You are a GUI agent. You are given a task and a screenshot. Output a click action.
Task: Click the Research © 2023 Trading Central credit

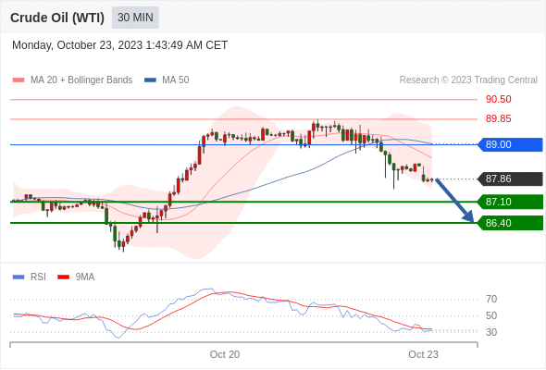click(468, 80)
